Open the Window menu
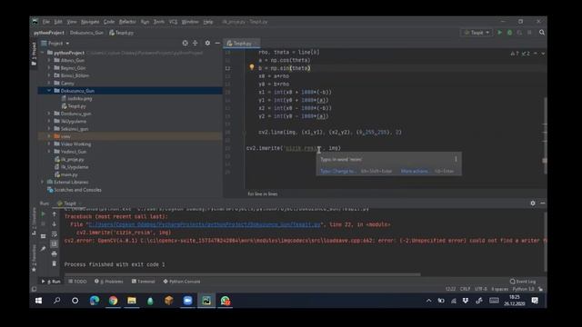Screen dimensions: 582x327 [190, 22]
